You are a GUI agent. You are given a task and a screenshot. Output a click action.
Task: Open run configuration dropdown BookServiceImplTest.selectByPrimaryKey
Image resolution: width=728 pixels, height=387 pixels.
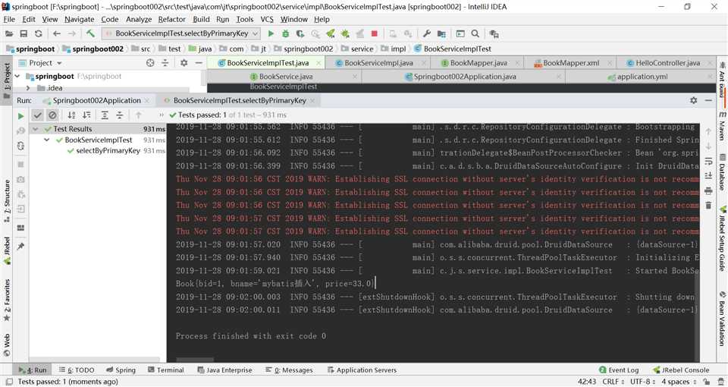pos(181,33)
